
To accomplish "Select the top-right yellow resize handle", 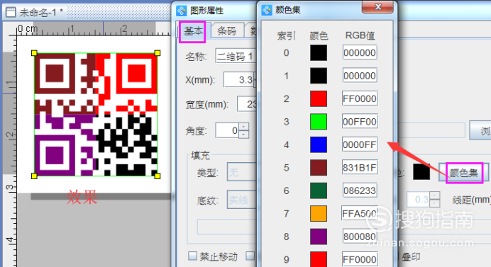I will coord(158,53).
